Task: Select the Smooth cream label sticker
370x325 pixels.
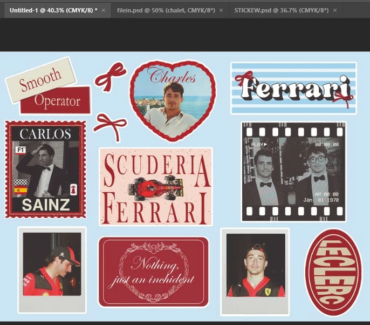Action: tap(41, 79)
